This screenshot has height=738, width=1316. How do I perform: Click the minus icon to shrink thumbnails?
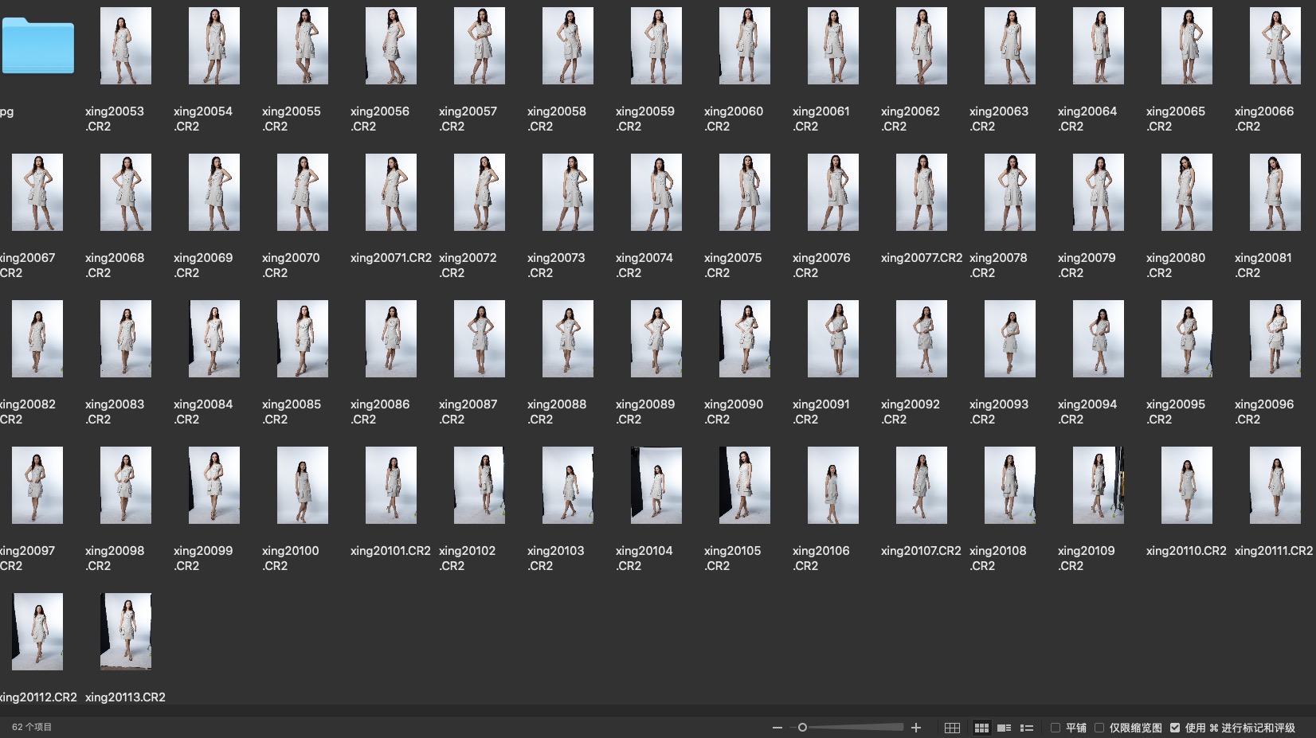pos(777,728)
